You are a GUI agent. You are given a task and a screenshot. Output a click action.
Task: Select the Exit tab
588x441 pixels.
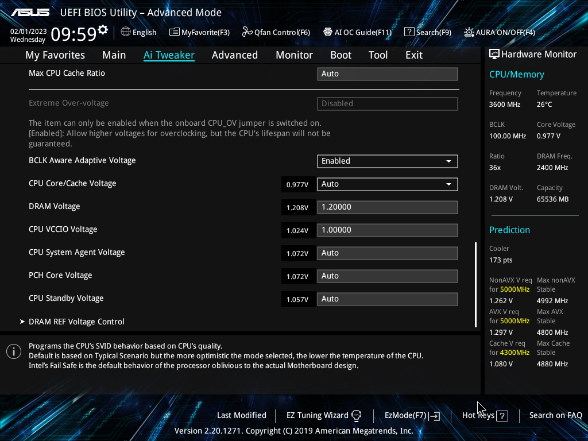click(414, 55)
